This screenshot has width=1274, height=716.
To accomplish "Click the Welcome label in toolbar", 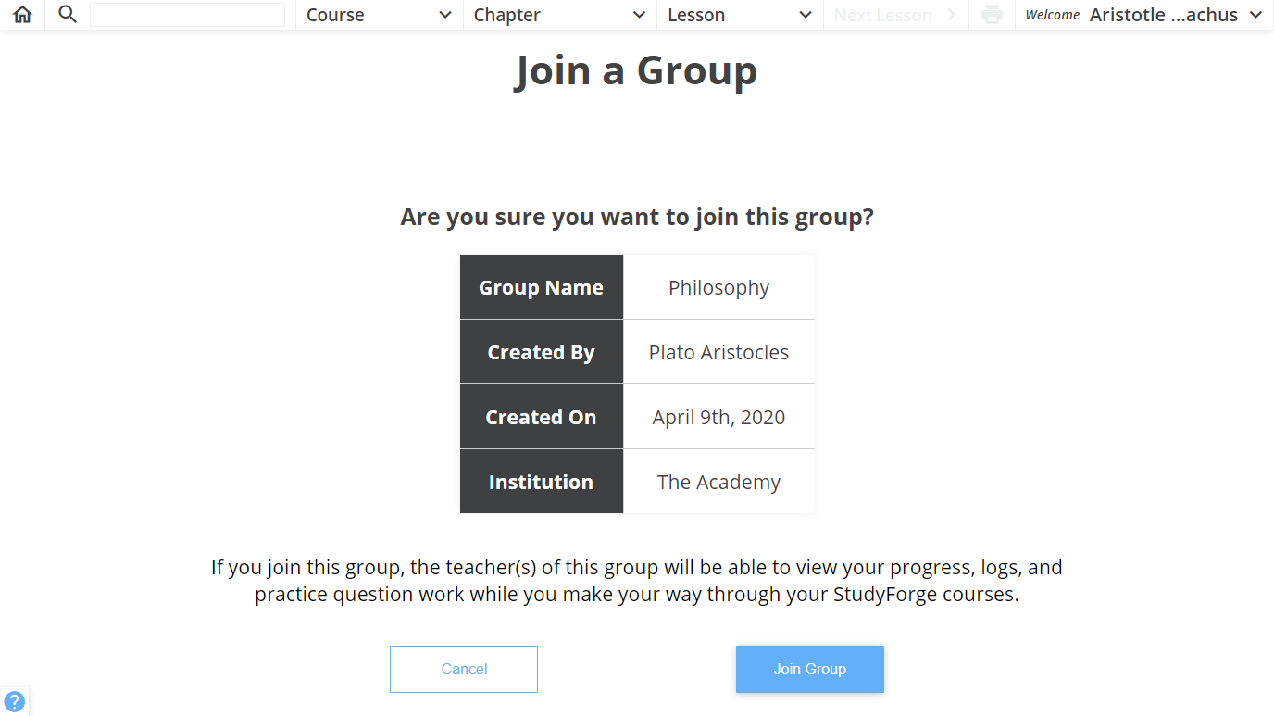I will (1053, 15).
